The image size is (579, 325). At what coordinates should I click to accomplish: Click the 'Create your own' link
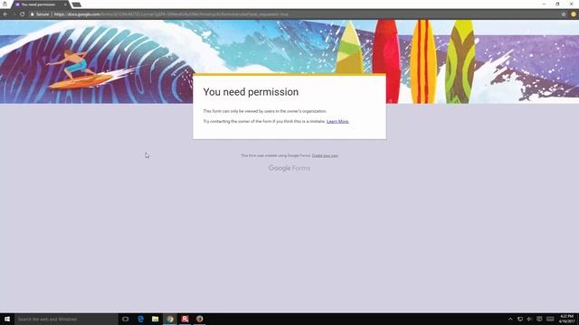coord(325,155)
